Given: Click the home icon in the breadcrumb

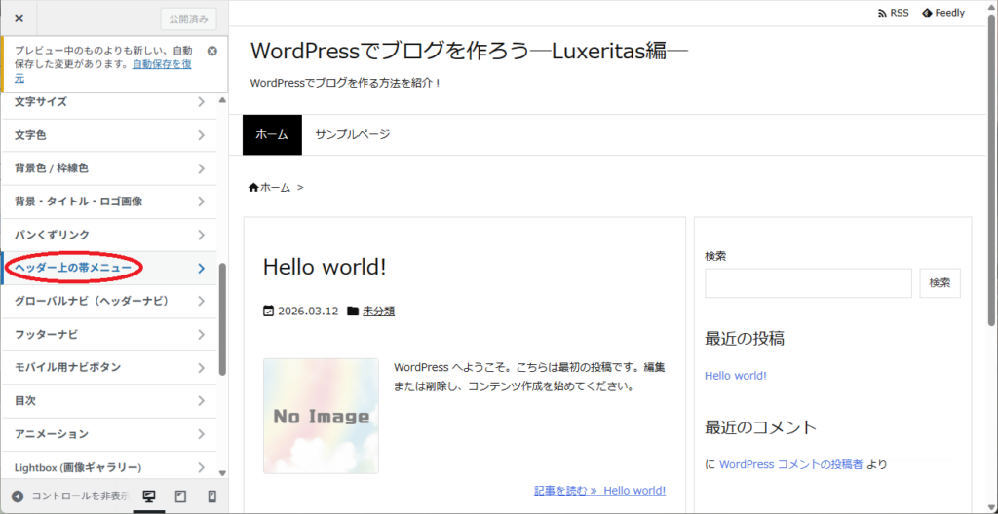Looking at the screenshot, I should point(253,188).
